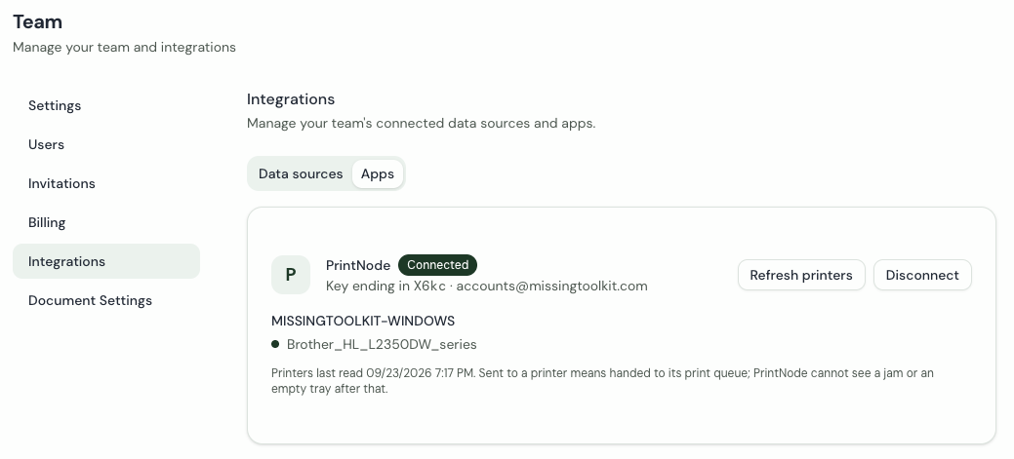Viewport: 1014px width, 459px height.
Task: Select the Apps tab
Action: point(378,173)
